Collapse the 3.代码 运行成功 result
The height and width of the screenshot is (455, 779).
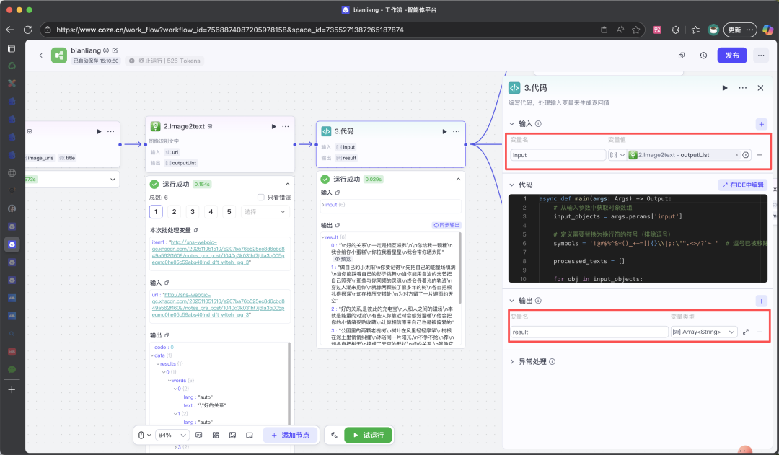(x=458, y=179)
